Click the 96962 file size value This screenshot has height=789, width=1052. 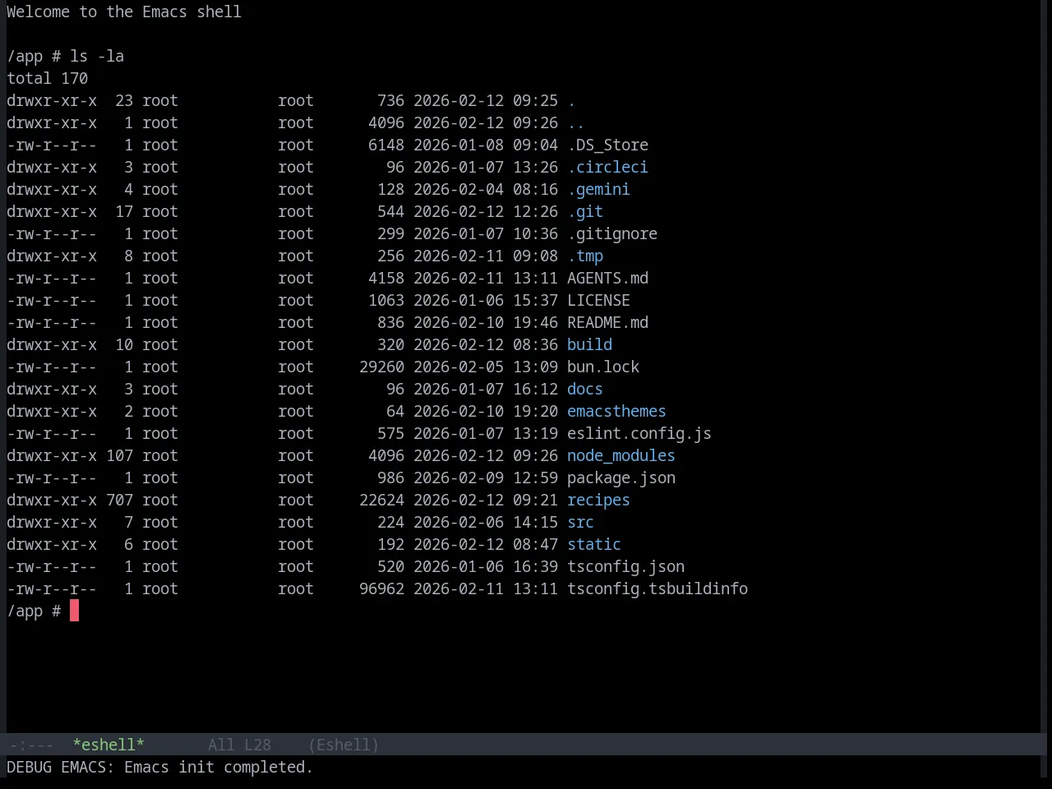(x=381, y=588)
